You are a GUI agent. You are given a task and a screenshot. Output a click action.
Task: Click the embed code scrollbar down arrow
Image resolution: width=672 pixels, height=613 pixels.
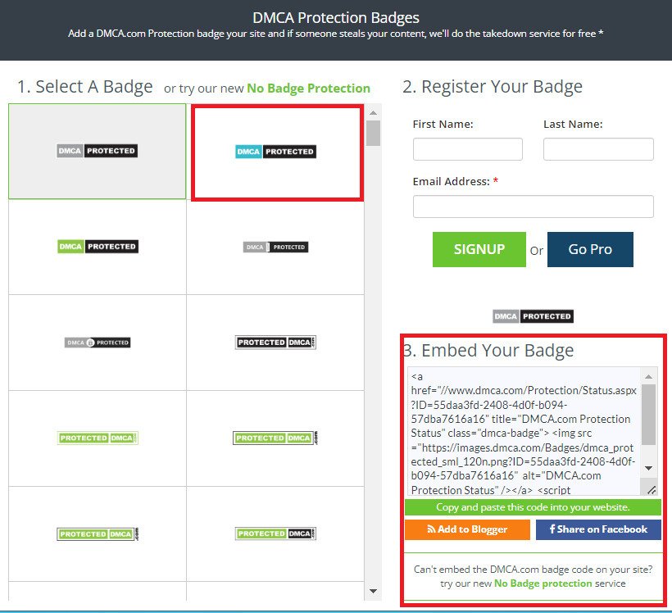tap(648, 467)
